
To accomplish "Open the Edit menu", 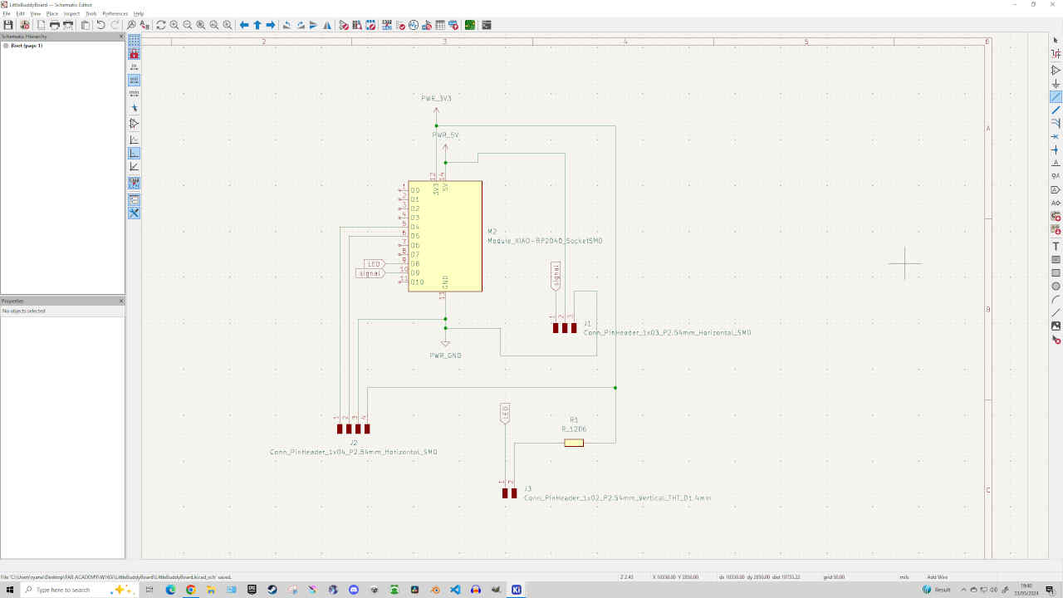I will coord(20,13).
